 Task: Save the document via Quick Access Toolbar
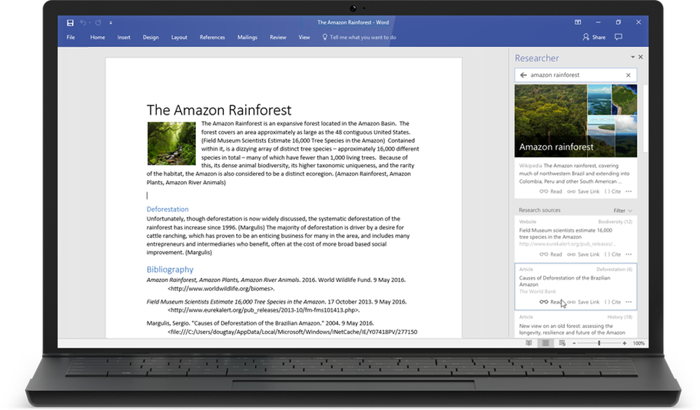tap(69, 22)
